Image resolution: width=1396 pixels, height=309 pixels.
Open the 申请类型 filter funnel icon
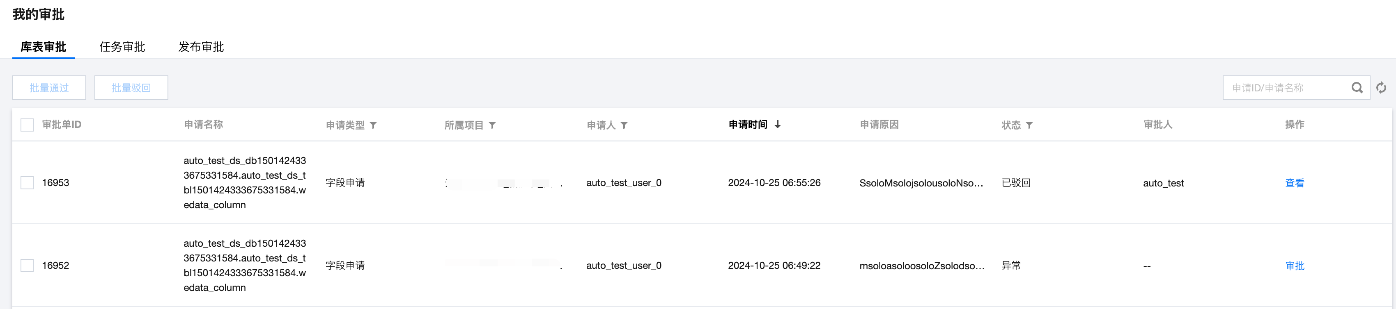[x=373, y=125]
